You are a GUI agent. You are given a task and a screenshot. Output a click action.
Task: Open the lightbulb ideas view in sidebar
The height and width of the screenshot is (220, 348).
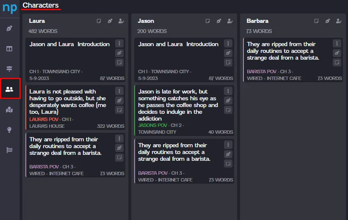click(x=9, y=130)
